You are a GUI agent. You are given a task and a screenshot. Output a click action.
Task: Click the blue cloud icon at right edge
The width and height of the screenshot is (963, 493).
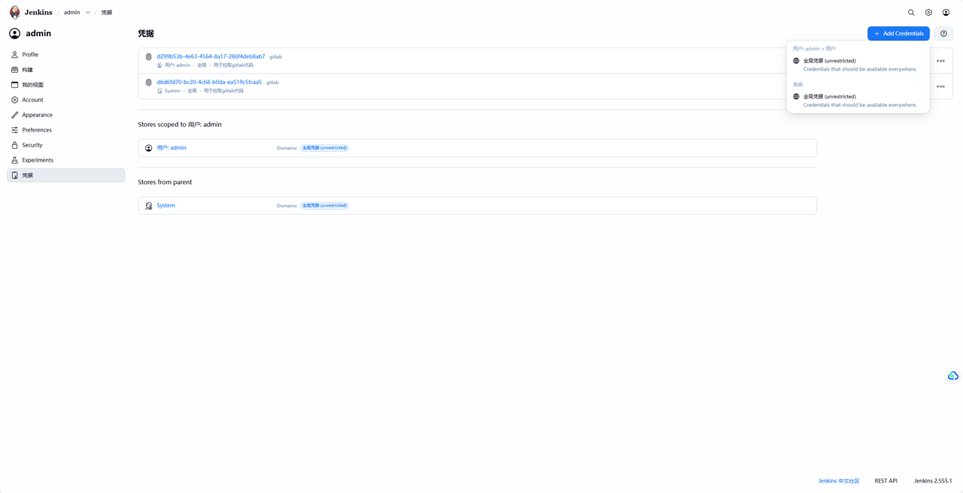953,376
